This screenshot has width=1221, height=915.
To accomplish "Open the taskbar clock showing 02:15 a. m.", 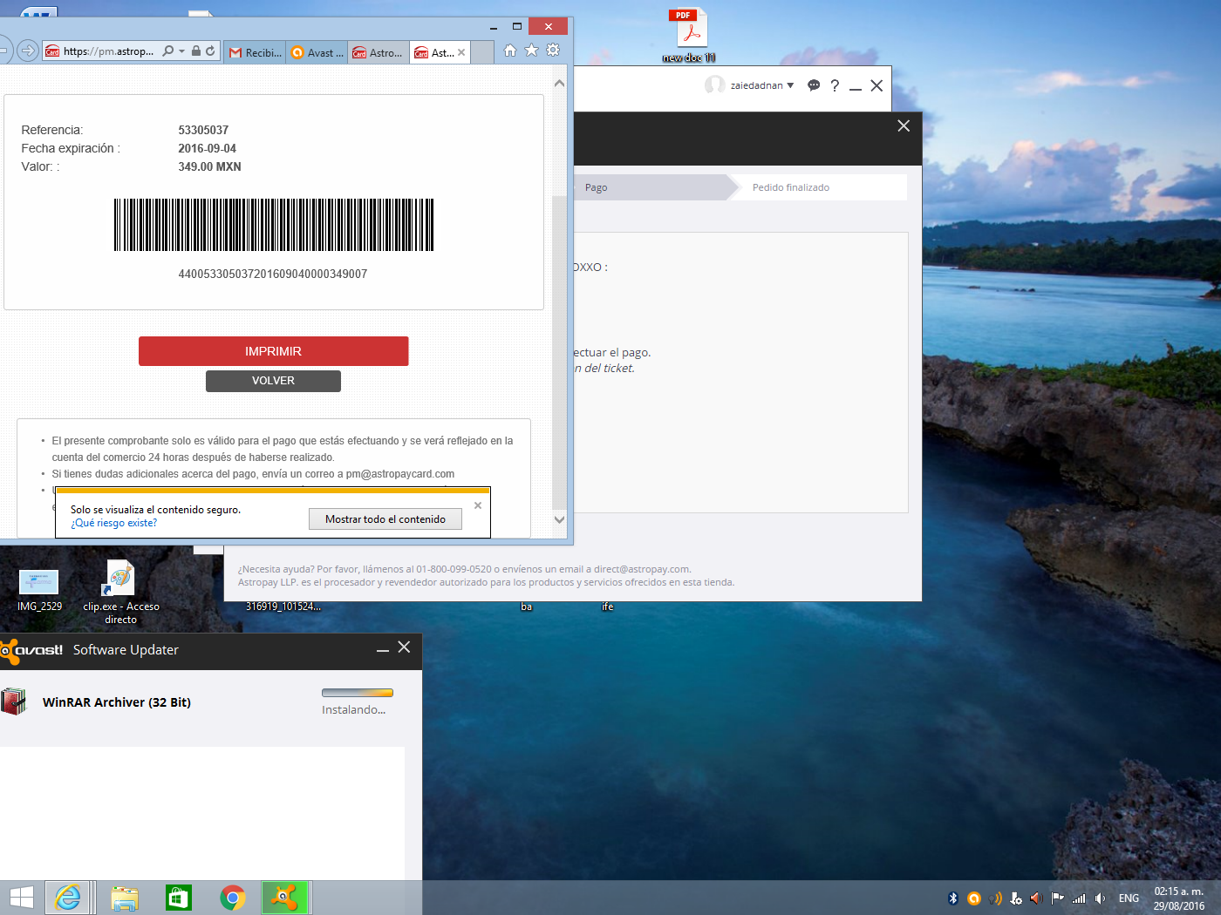I will pyautogui.click(x=1179, y=898).
